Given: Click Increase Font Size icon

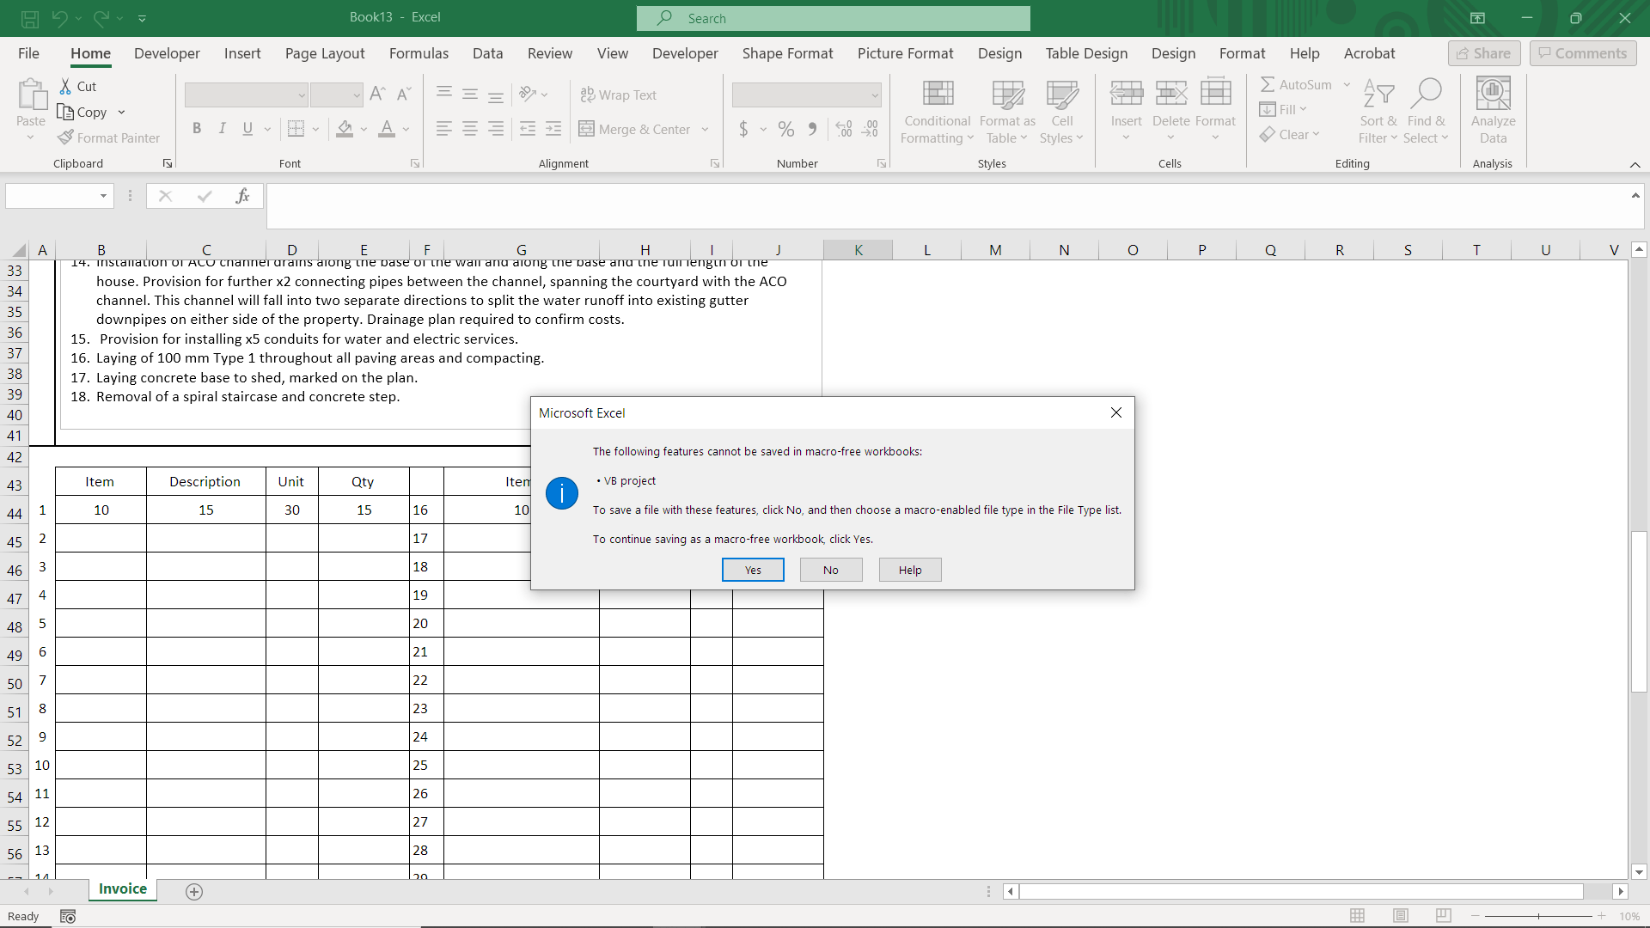Looking at the screenshot, I should 377,95.
